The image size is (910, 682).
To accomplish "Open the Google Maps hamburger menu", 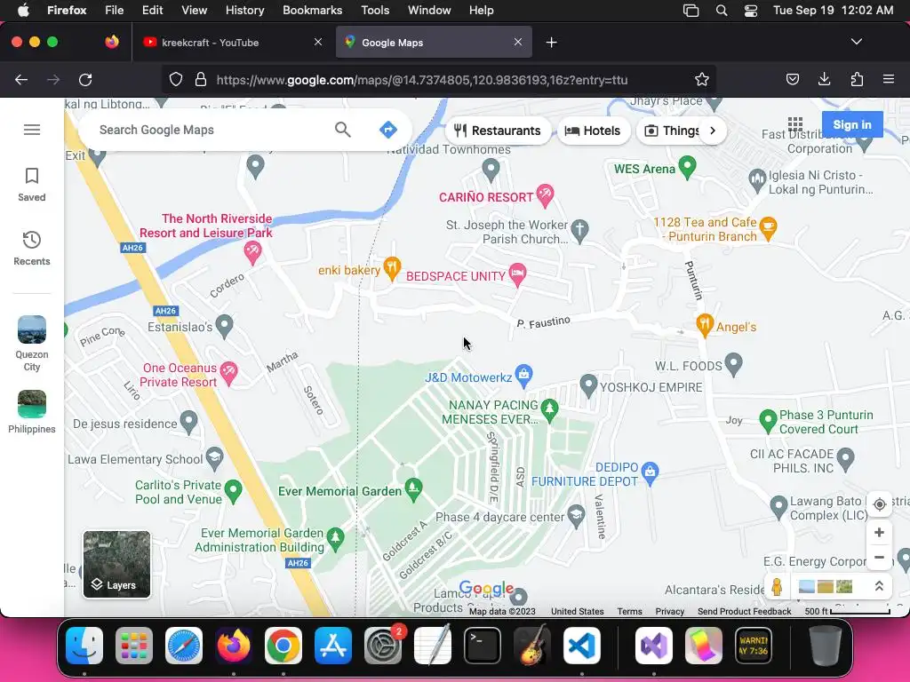I will click(x=32, y=130).
